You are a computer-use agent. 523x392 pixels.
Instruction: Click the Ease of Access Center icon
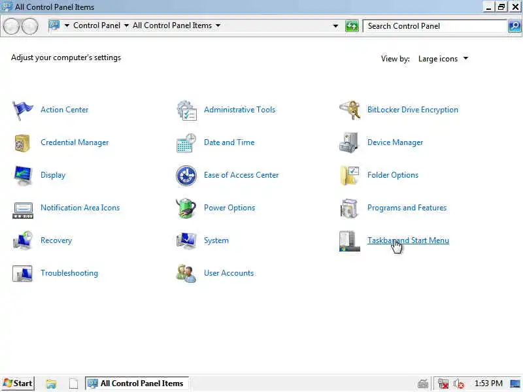(x=186, y=175)
